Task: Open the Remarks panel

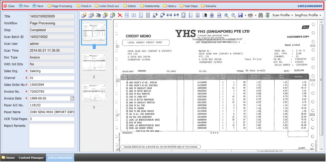Action: tap(208, 6)
